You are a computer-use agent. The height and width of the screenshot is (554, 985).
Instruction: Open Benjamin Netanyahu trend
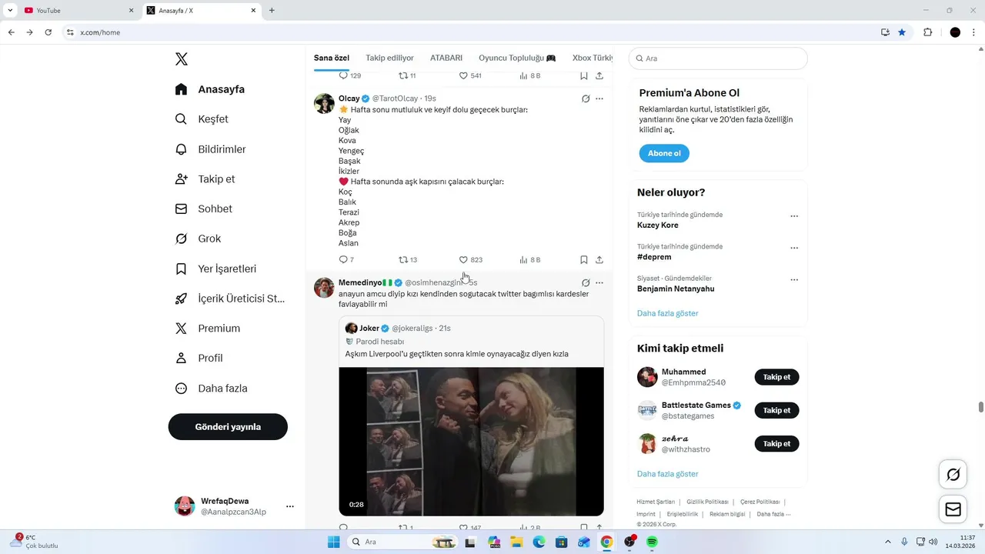coord(676,289)
